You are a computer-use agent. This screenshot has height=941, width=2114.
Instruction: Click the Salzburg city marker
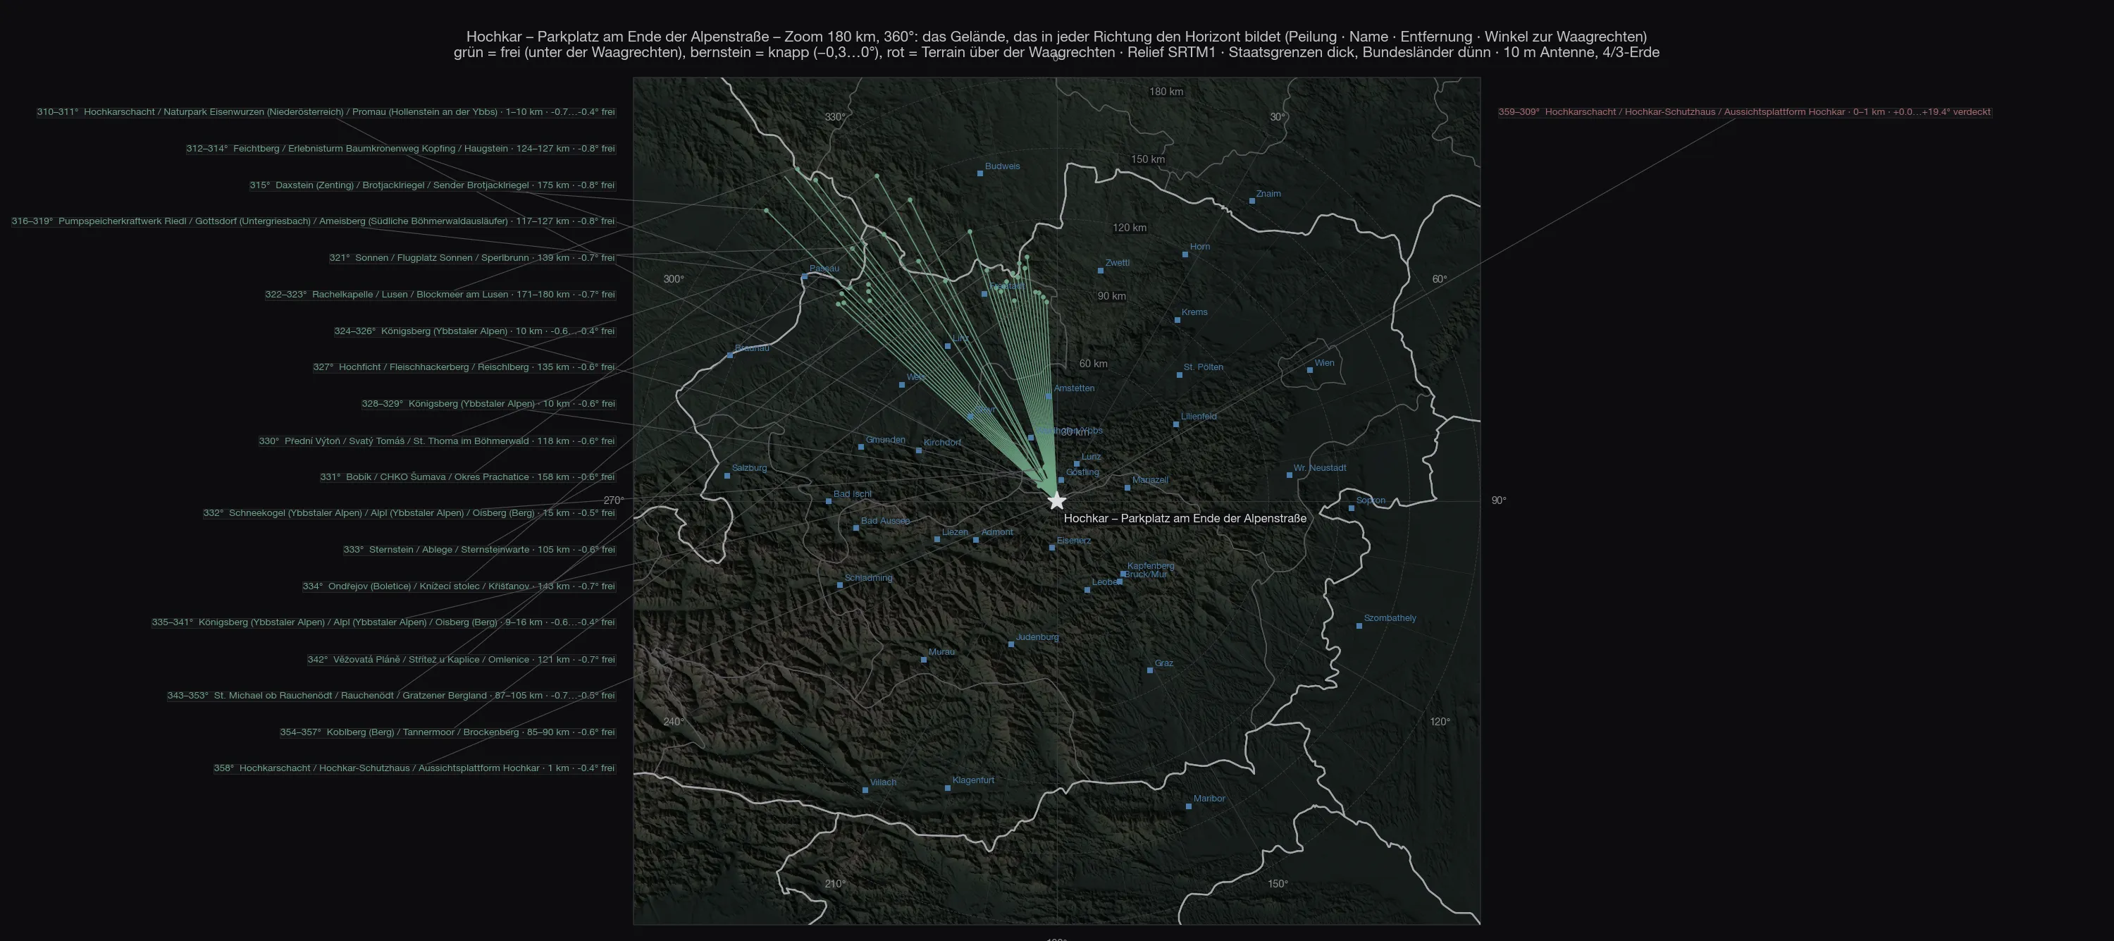(x=727, y=475)
